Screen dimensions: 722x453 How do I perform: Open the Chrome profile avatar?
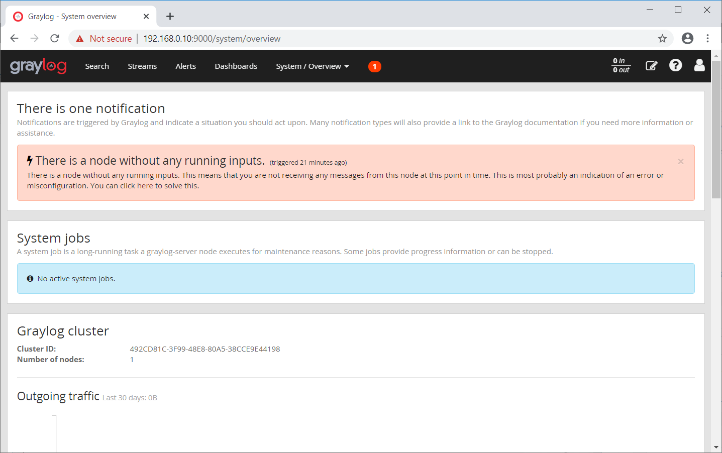point(687,38)
